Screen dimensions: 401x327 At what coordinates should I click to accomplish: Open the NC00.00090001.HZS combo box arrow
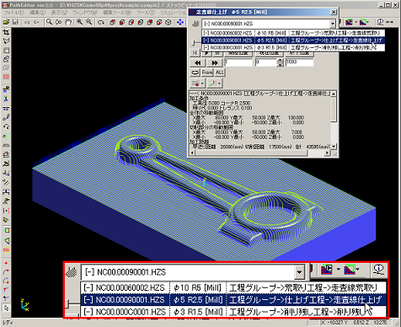pyautogui.click(x=333, y=24)
